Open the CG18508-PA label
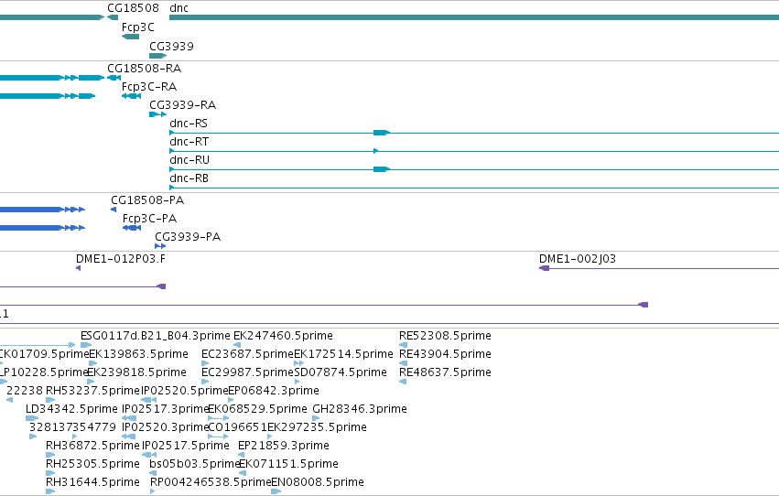Image resolution: width=779 pixels, height=496 pixels. [147, 200]
